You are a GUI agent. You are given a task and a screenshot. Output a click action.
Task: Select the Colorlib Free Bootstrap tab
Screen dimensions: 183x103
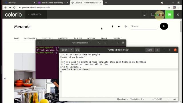point(86,3)
